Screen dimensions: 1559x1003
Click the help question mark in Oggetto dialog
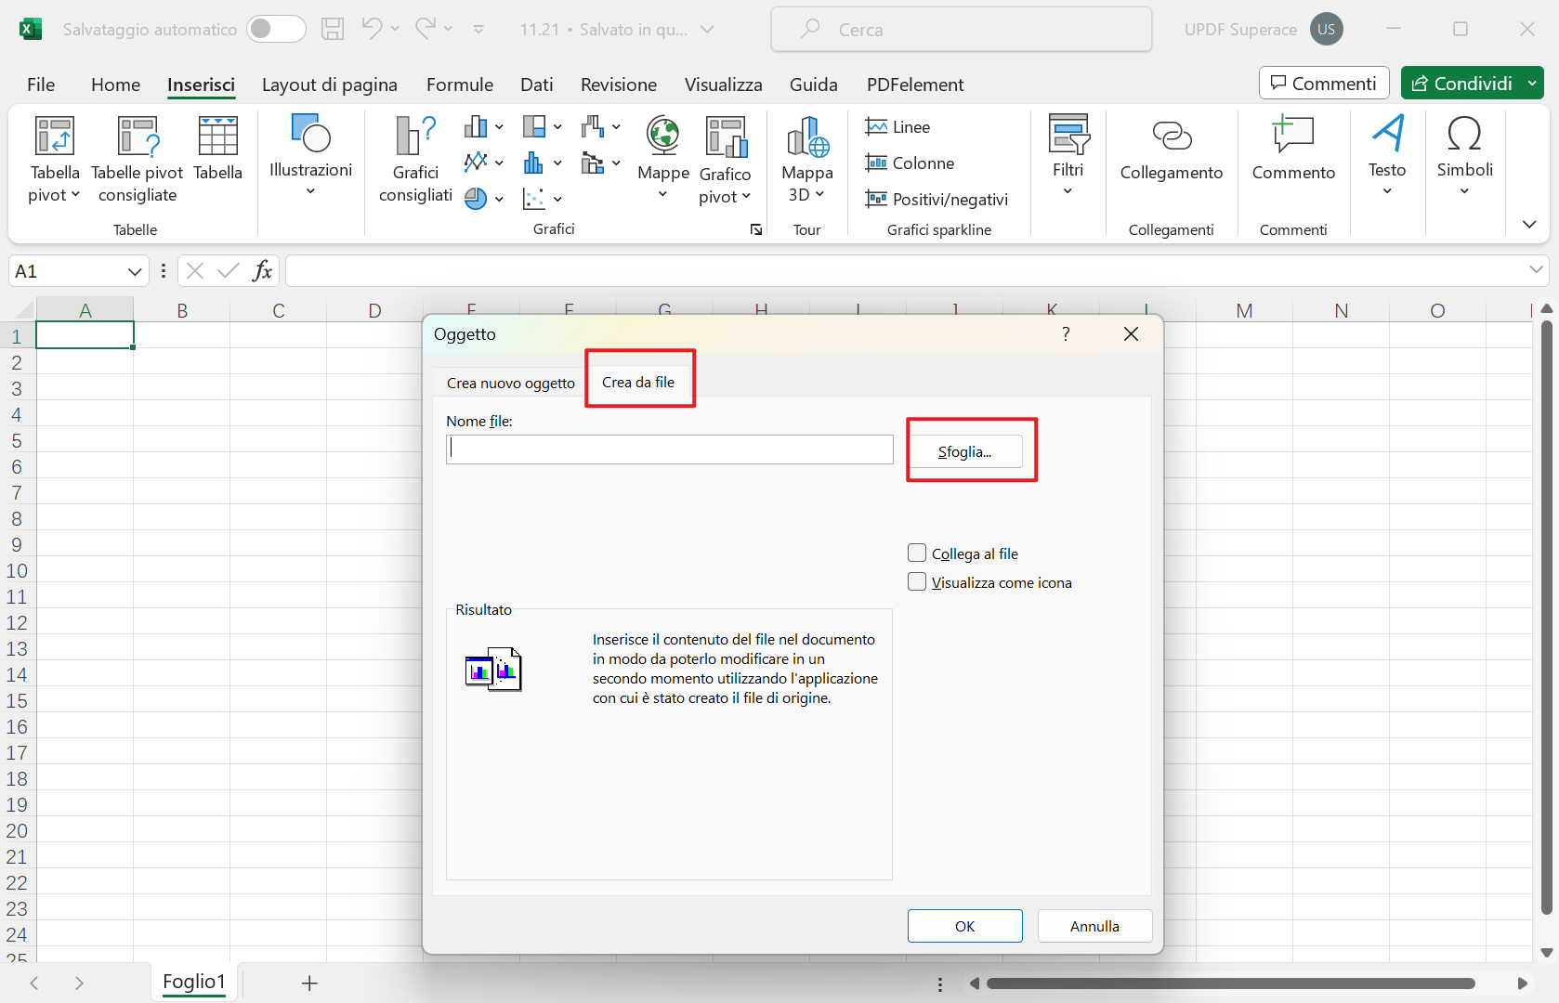[1066, 334]
